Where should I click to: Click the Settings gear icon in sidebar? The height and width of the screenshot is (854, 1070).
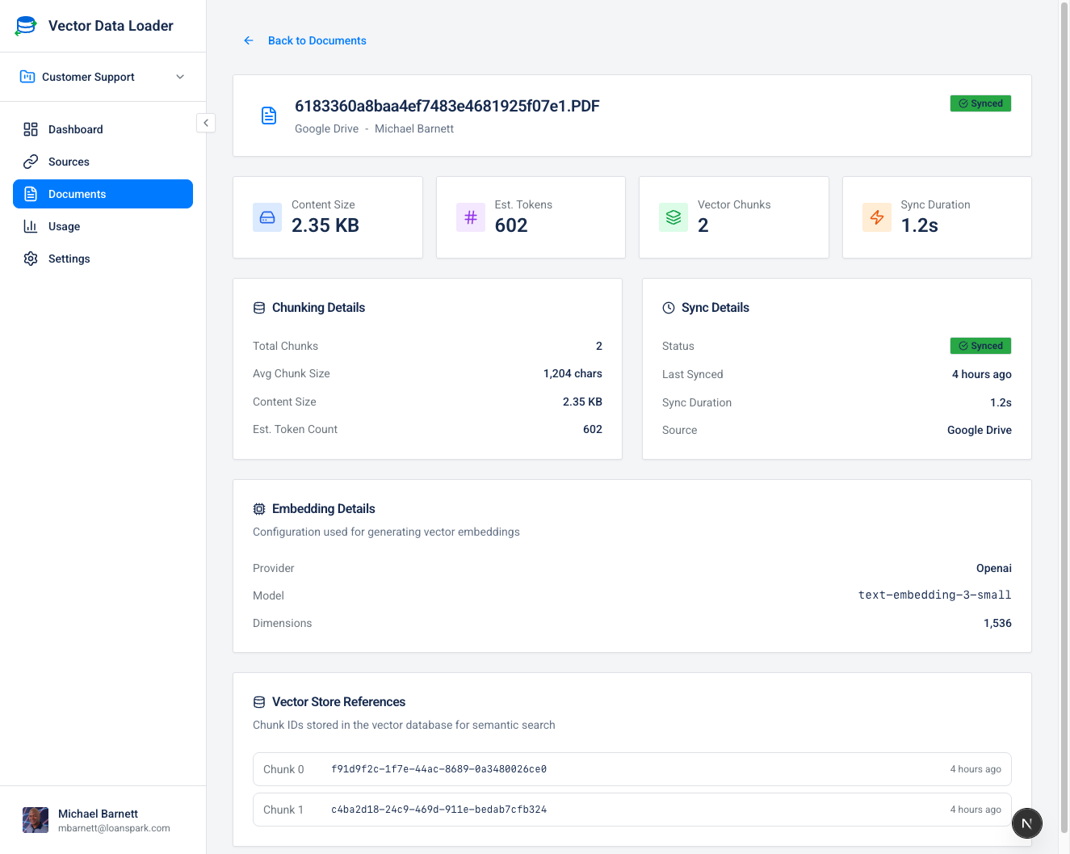point(31,259)
